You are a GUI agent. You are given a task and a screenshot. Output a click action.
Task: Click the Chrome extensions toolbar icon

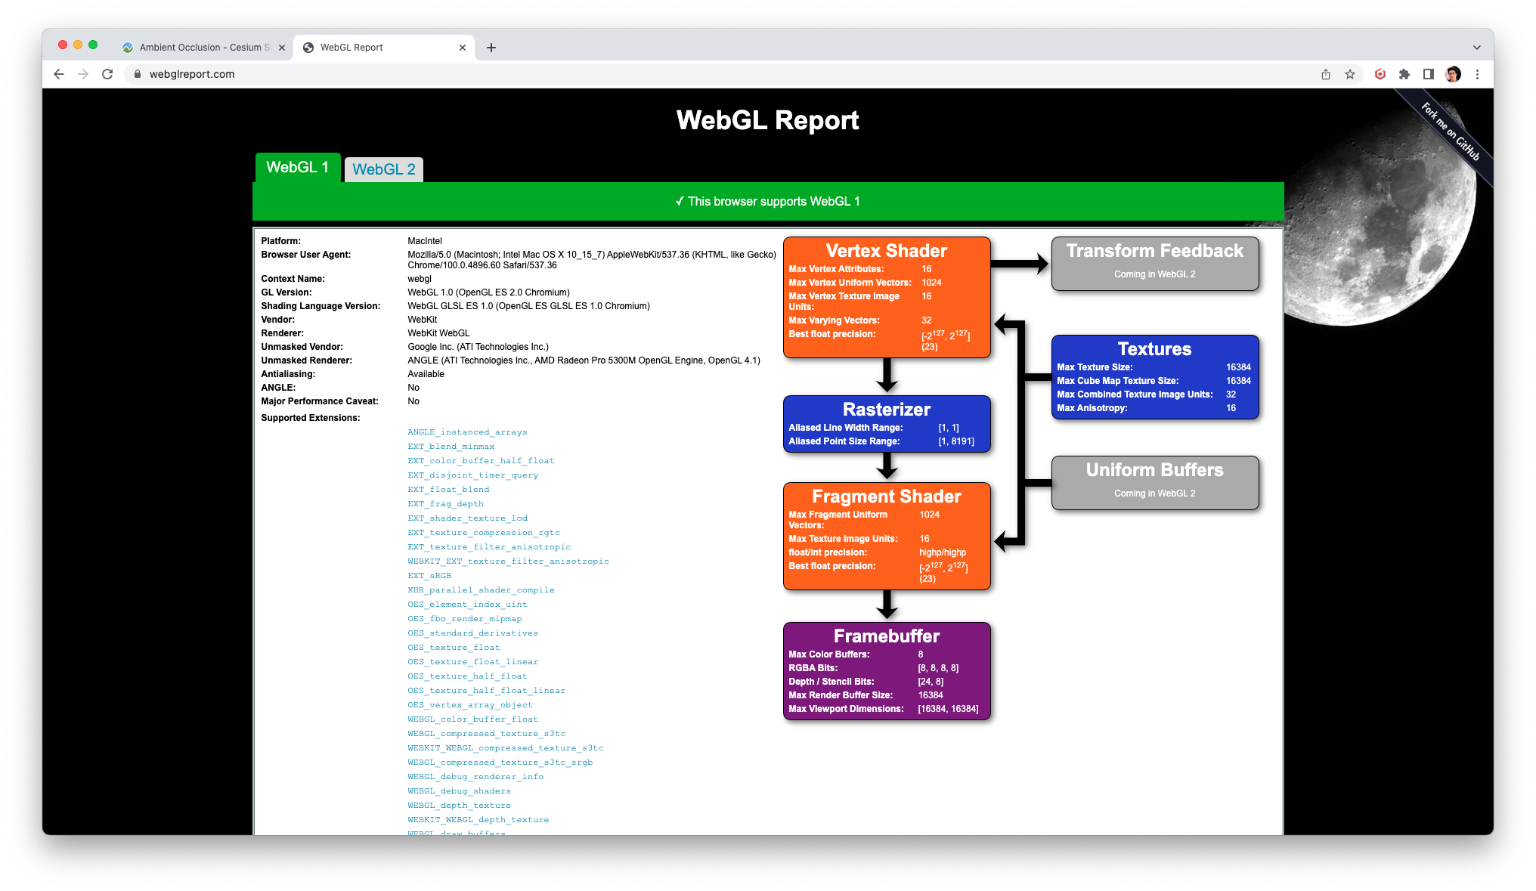click(x=1402, y=74)
